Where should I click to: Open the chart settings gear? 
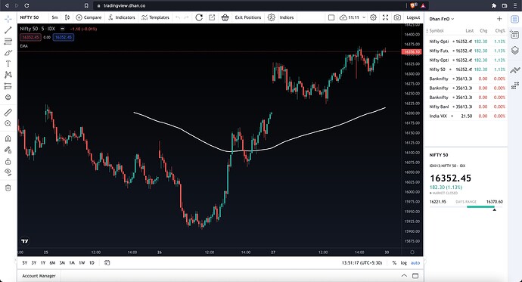(x=373, y=17)
